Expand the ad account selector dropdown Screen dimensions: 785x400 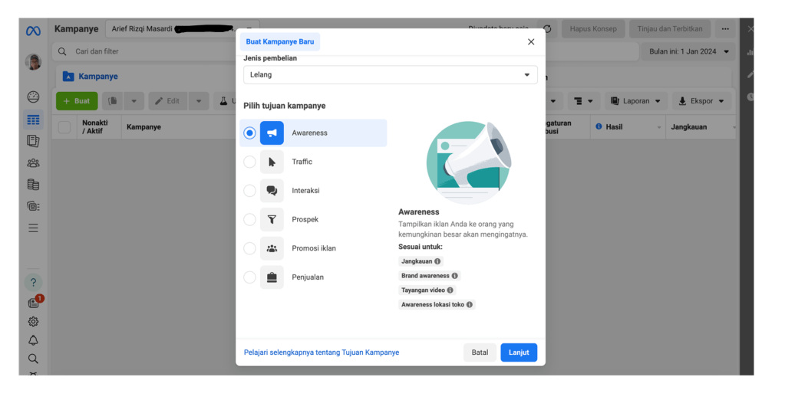click(183, 29)
